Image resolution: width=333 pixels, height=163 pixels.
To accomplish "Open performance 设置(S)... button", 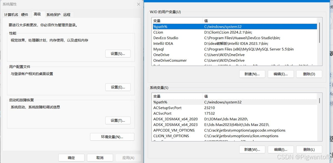I will click(x=118, y=54).
